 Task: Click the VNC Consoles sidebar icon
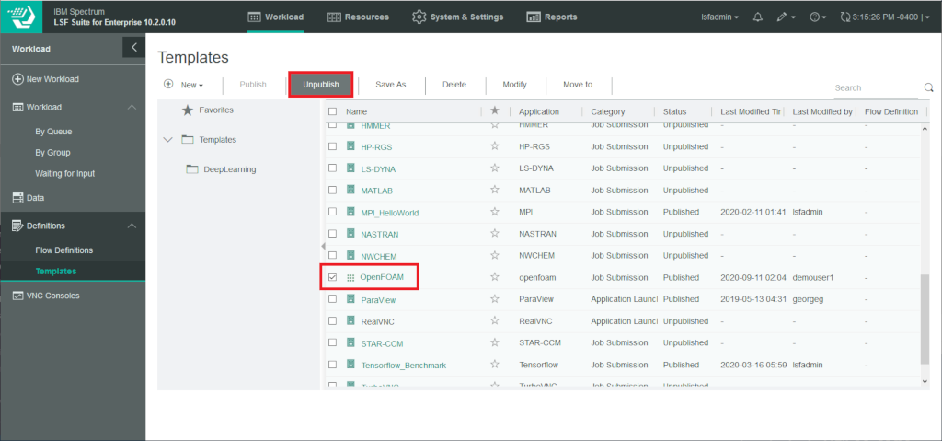point(18,296)
